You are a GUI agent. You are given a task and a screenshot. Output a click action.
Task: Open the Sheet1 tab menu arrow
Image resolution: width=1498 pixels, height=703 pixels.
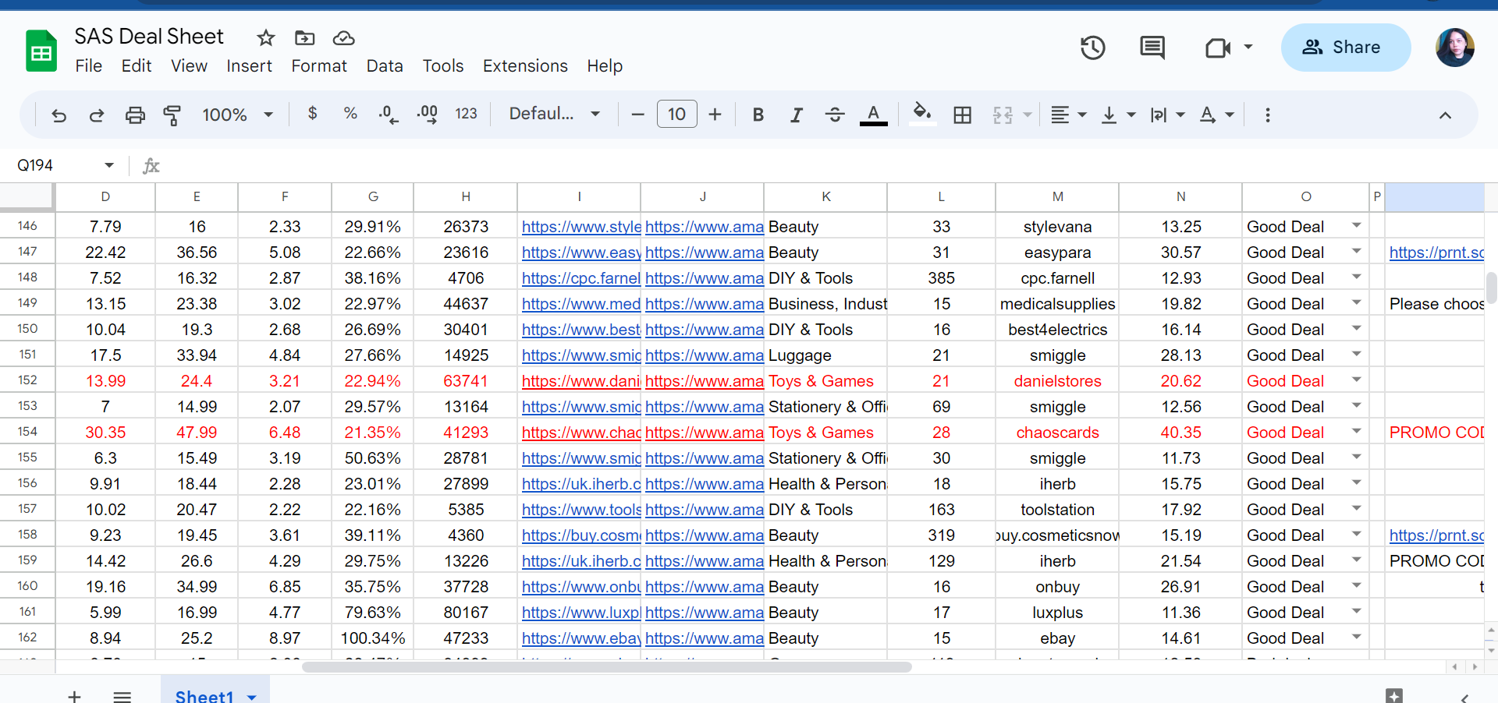252,697
